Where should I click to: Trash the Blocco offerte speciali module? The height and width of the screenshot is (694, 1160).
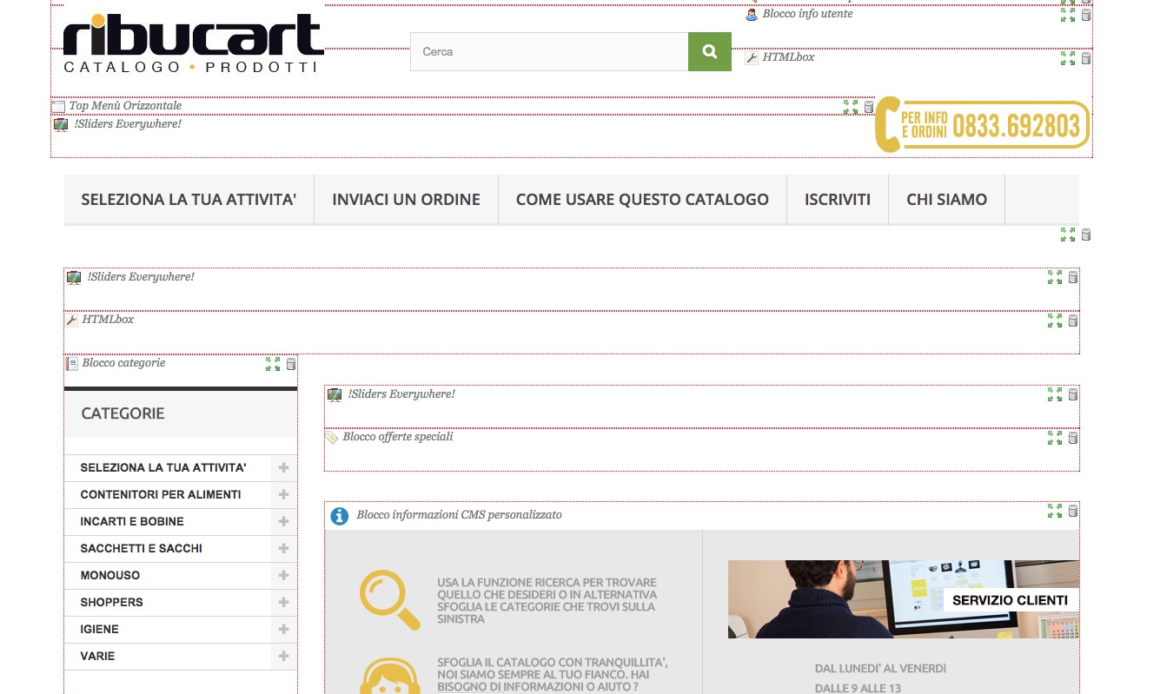(x=1073, y=438)
